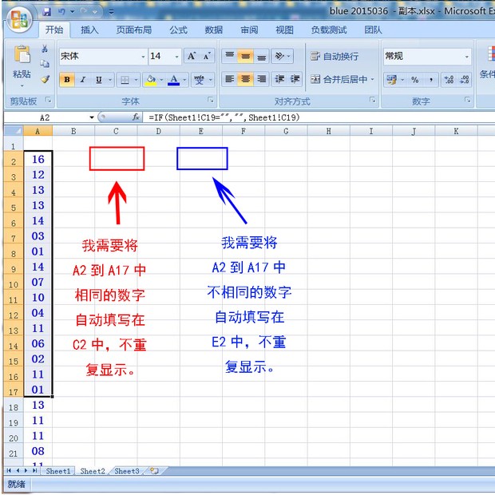Click the Office button logo

coord(19,18)
